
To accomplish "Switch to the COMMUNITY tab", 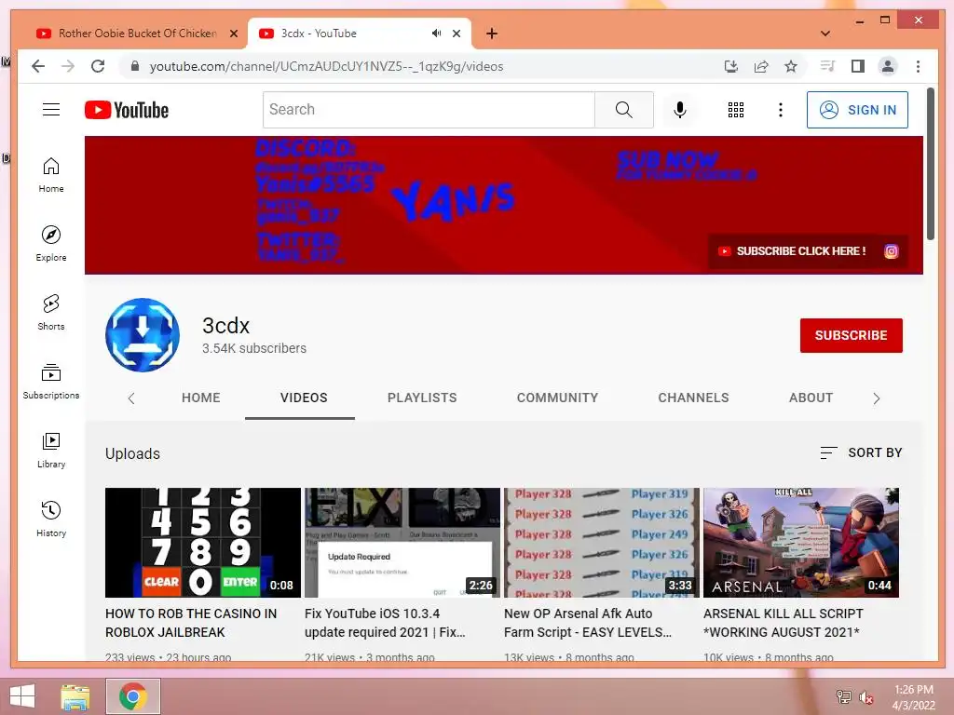I will click(557, 398).
